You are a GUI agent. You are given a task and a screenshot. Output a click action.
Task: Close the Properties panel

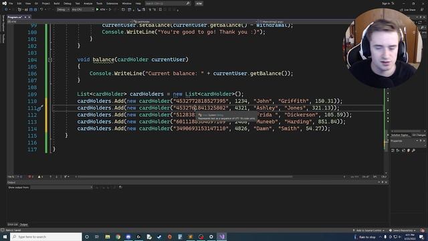(x=424, y=141)
